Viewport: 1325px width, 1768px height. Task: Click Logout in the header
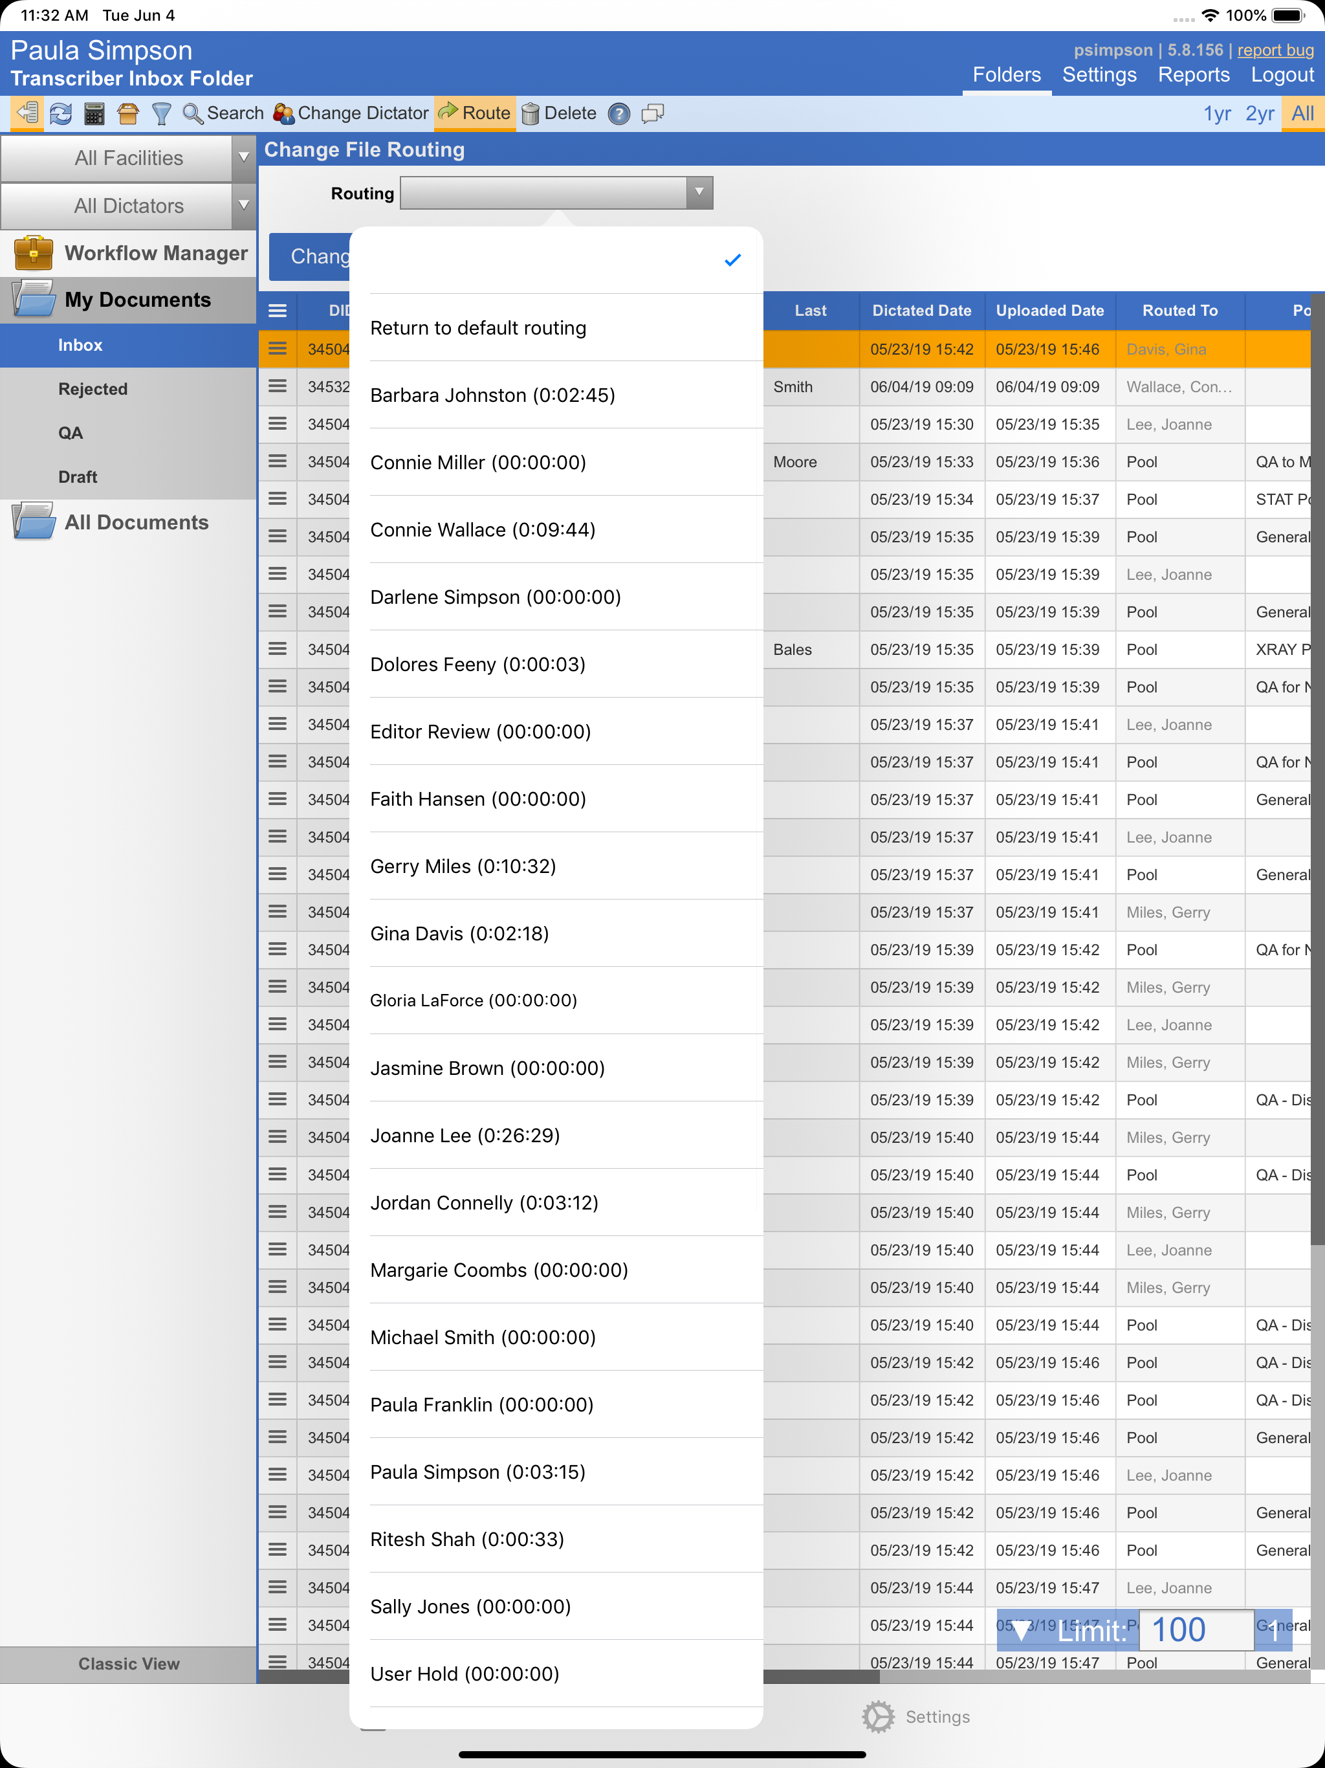click(1282, 75)
